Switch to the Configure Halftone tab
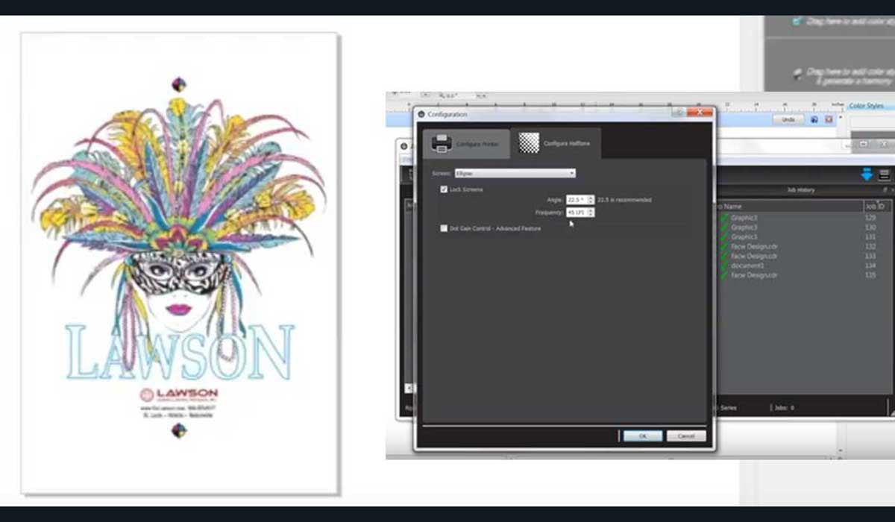The image size is (895, 522). (x=556, y=142)
